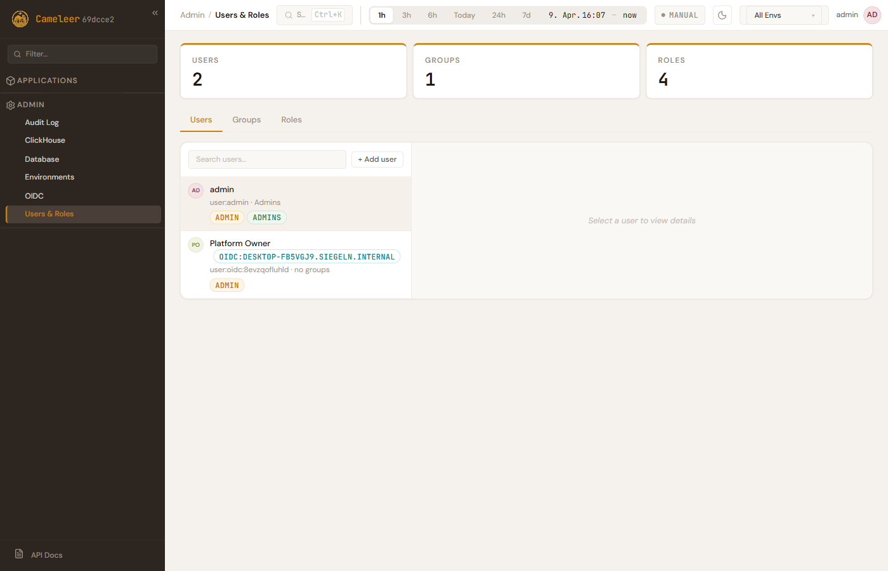Viewport: 888px width, 571px height.
Task: Click the Cameleer logo icon
Action: 20,19
